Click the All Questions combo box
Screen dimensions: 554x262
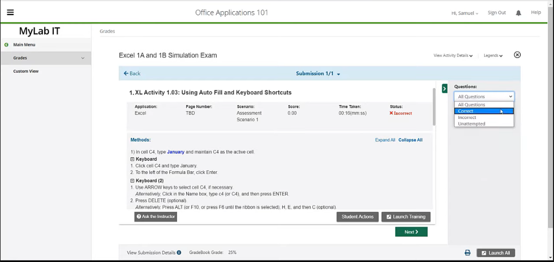[484, 96]
